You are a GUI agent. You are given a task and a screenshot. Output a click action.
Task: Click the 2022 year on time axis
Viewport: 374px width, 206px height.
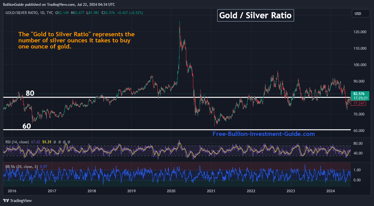251,191
